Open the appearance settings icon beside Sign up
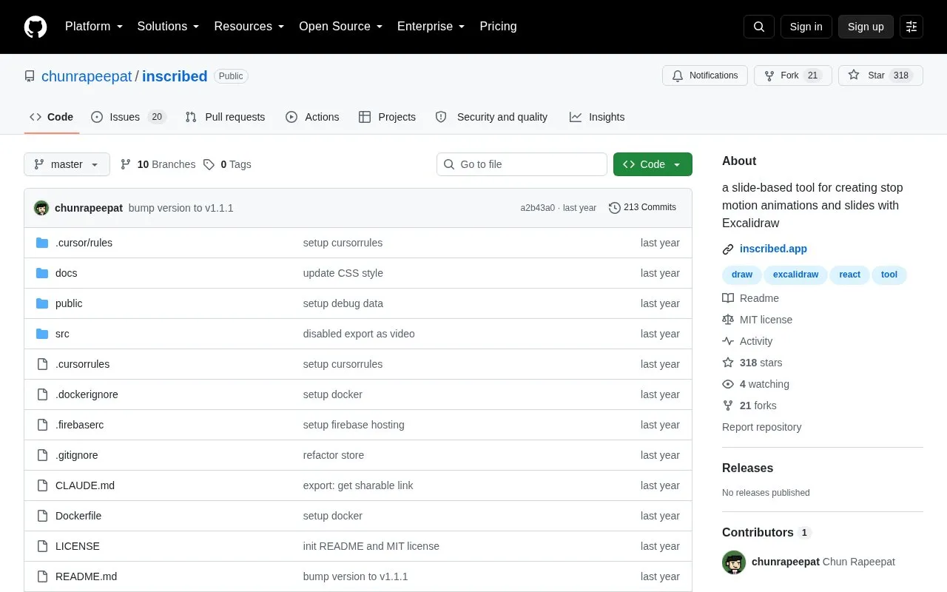Viewport: 947px width, 592px height. [x=911, y=27]
